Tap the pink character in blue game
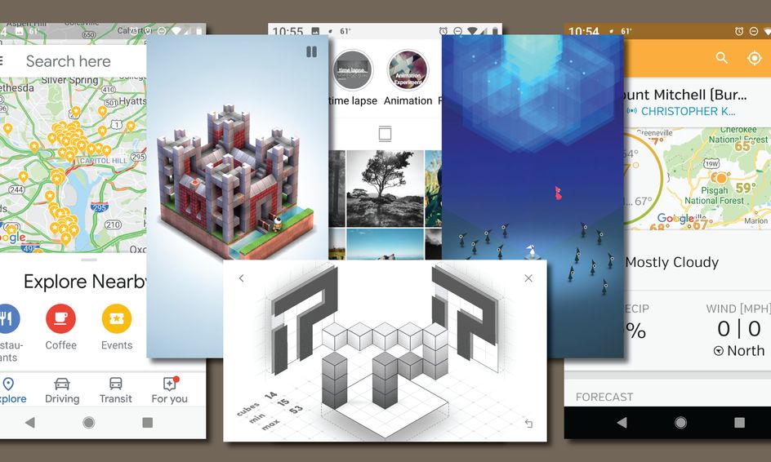 [558, 193]
